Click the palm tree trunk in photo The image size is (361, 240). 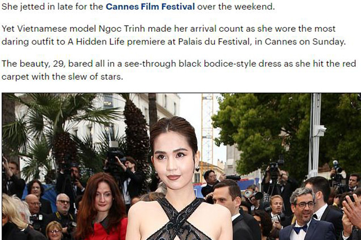click(136, 129)
